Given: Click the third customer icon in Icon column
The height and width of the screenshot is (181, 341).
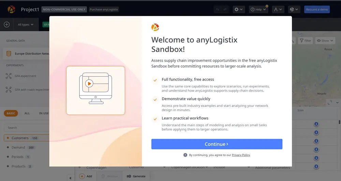Looking at the screenshot, I should tap(316, 141).
